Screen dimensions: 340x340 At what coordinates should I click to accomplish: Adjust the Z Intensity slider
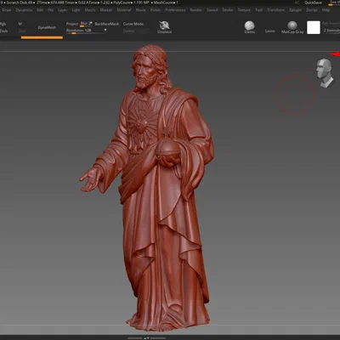point(331,31)
